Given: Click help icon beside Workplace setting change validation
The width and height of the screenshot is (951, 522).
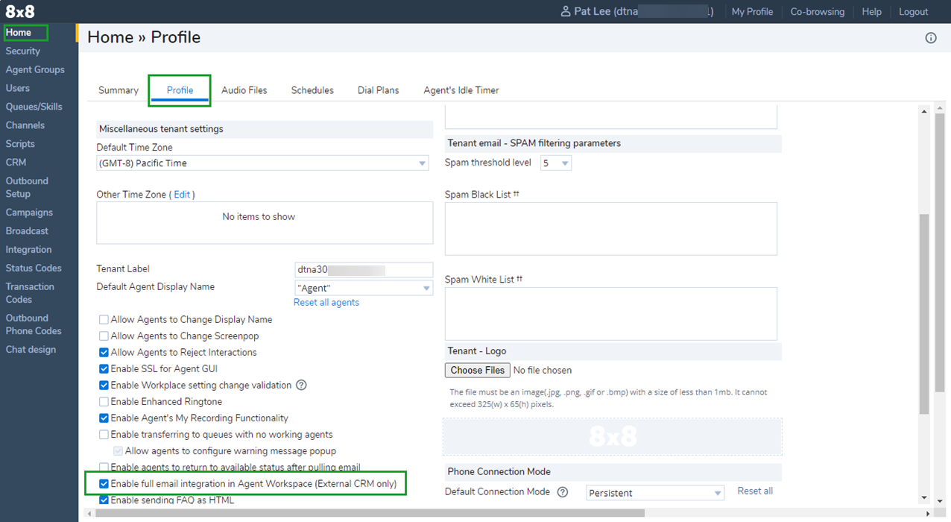Looking at the screenshot, I should (x=301, y=385).
